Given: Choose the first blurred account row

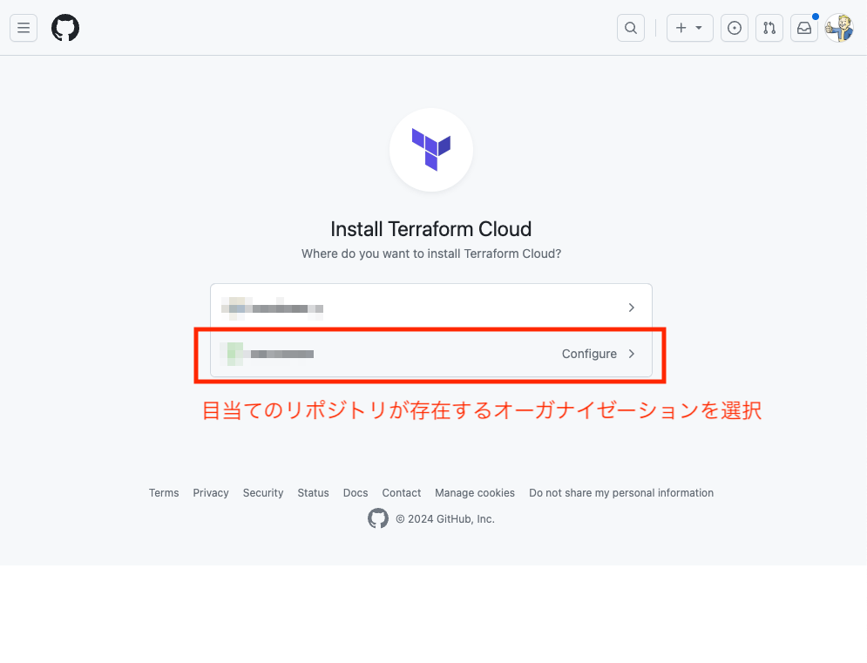Looking at the screenshot, I should [431, 308].
